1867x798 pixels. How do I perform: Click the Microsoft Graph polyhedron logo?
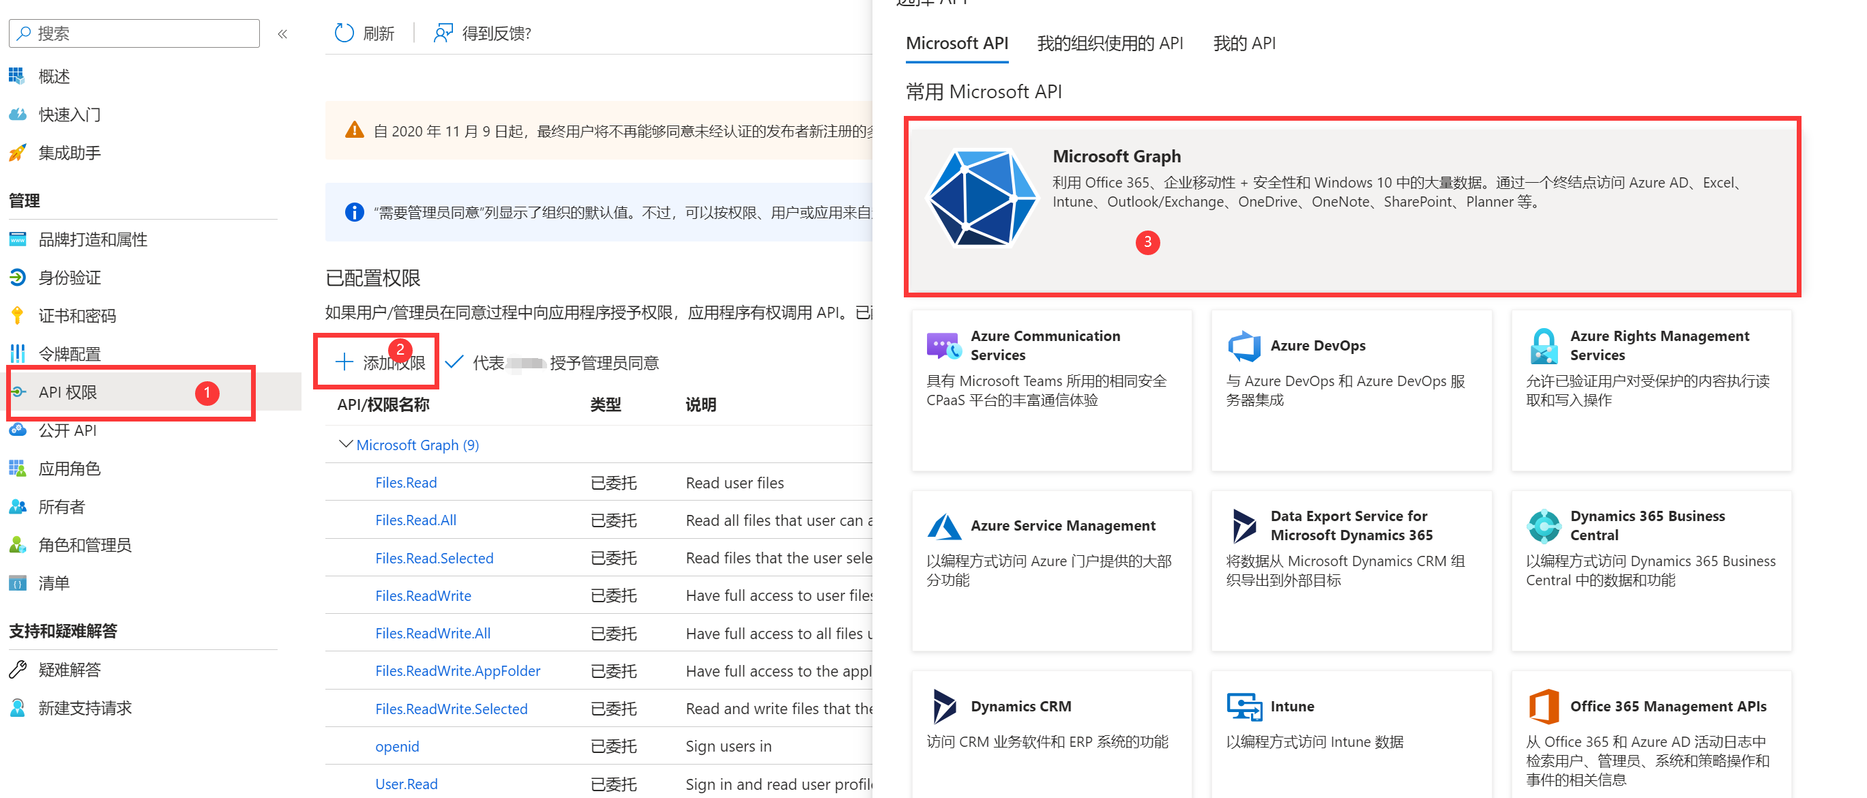983,198
